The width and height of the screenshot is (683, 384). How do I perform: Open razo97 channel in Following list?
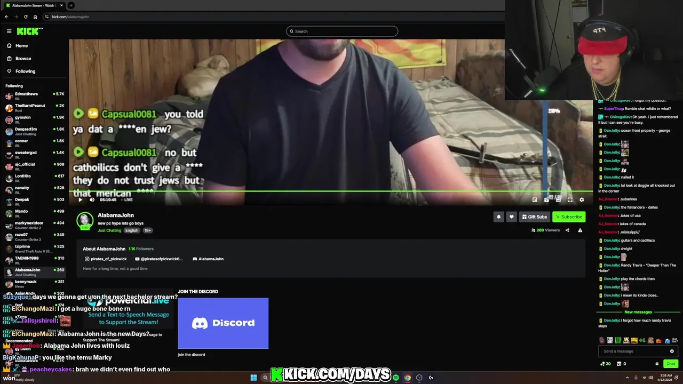(x=34, y=237)
